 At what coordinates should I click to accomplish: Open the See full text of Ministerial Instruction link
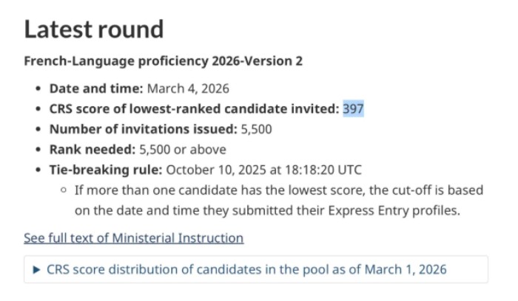click(x=133, y=238)
